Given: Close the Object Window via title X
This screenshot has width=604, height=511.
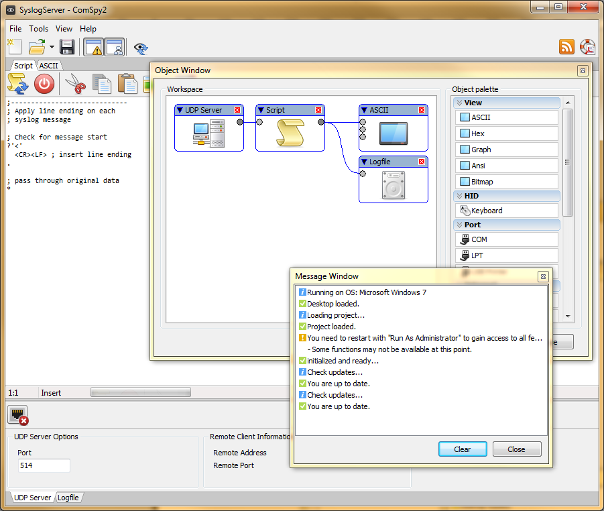Looking at the screenshot, I should 583,71.
